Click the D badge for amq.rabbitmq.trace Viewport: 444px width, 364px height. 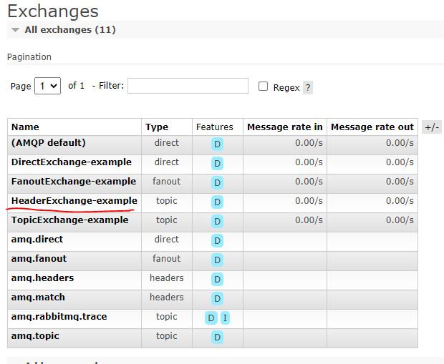[211, 318]
